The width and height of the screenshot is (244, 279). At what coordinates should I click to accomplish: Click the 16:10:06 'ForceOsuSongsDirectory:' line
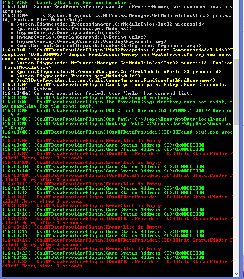(87, 98)
